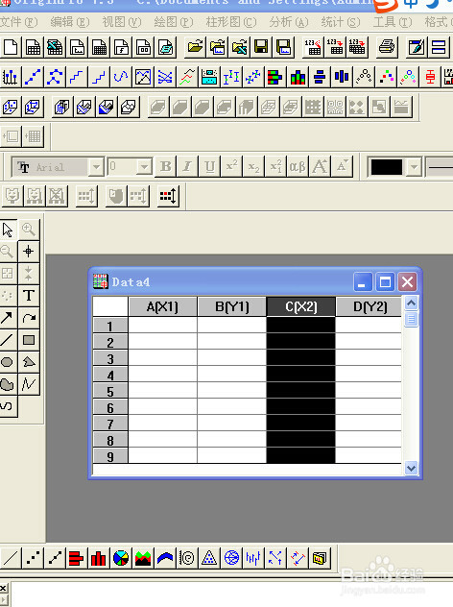Click the Save project floppy icon
The image size is (453, 607).
pyautogui.click(x=261, y=48)
